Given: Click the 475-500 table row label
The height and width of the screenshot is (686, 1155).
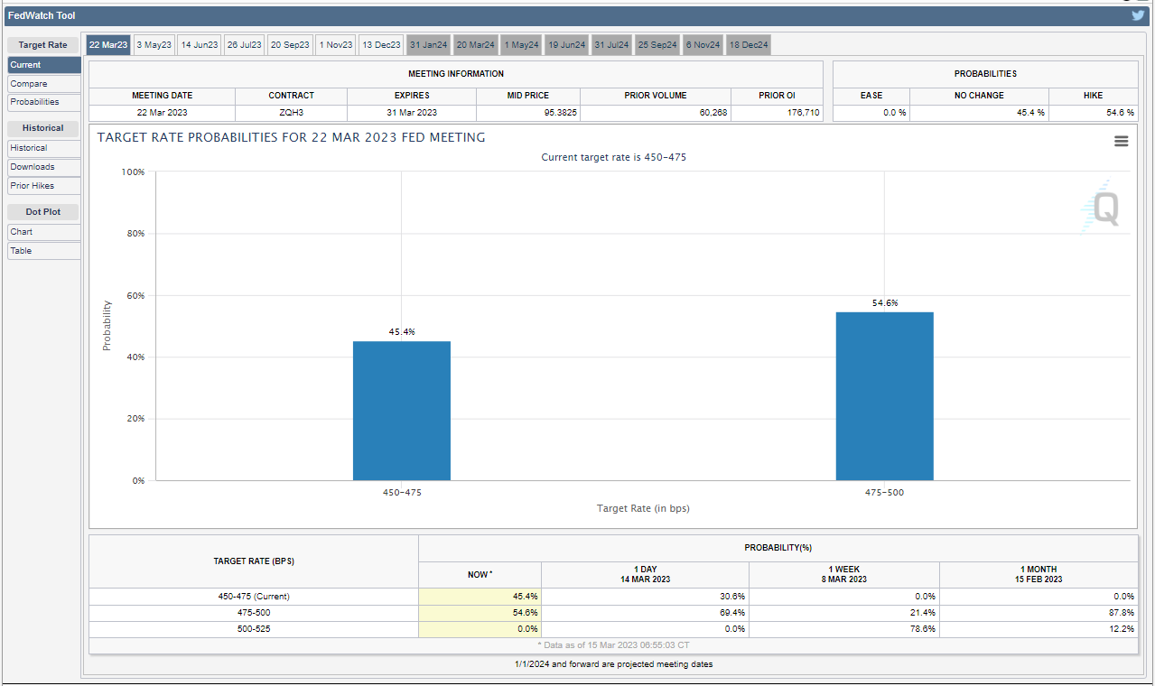Looking at the screenshot, I should pyautogui.click(x=254, y=613).
